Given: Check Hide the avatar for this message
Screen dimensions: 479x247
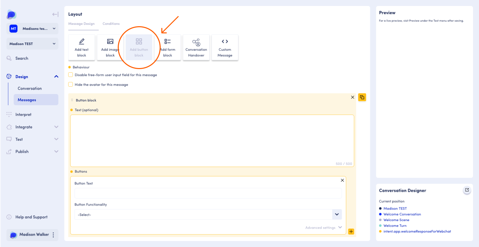Looking at the screenshot, I should click(71, 85).
